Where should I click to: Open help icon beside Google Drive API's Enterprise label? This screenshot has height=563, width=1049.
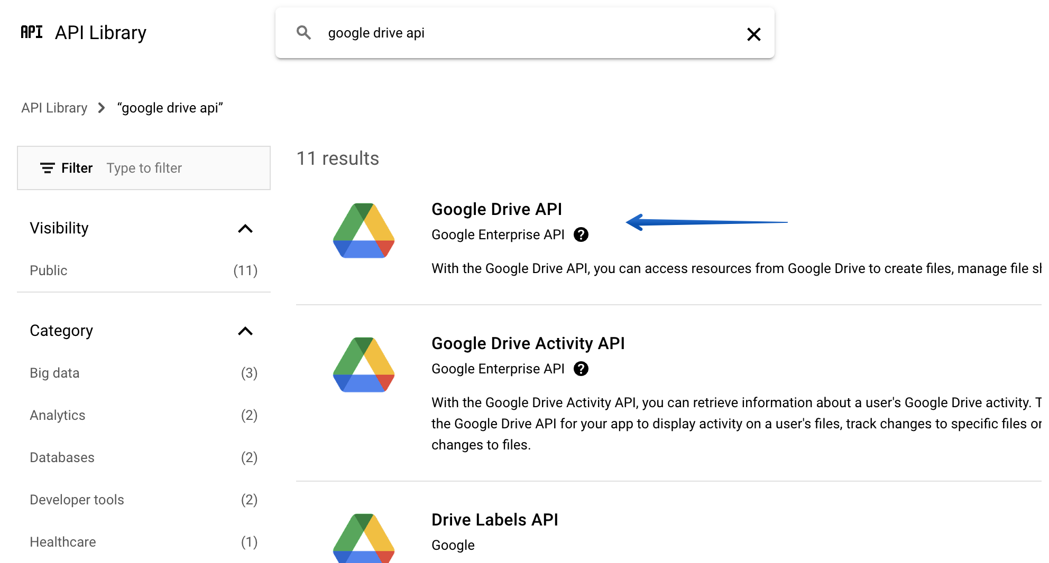tap(581, 234)
